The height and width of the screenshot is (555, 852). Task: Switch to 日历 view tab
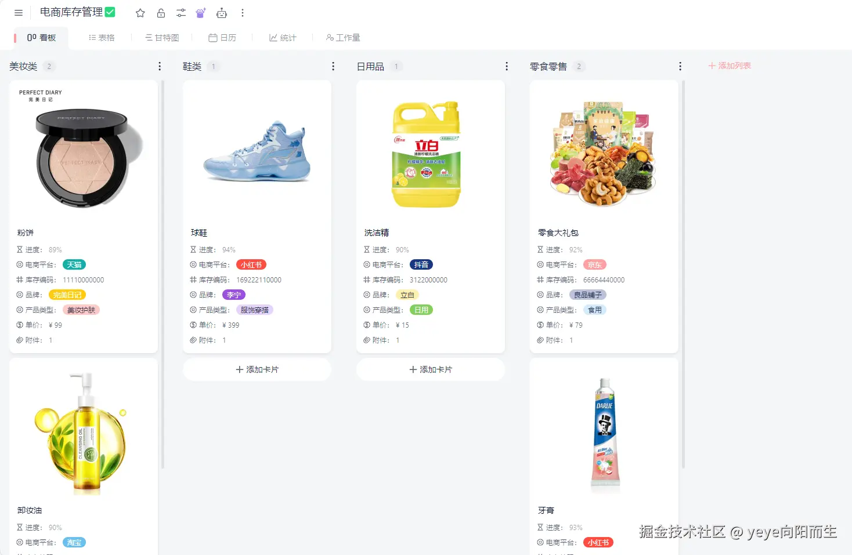click(222, 38)
